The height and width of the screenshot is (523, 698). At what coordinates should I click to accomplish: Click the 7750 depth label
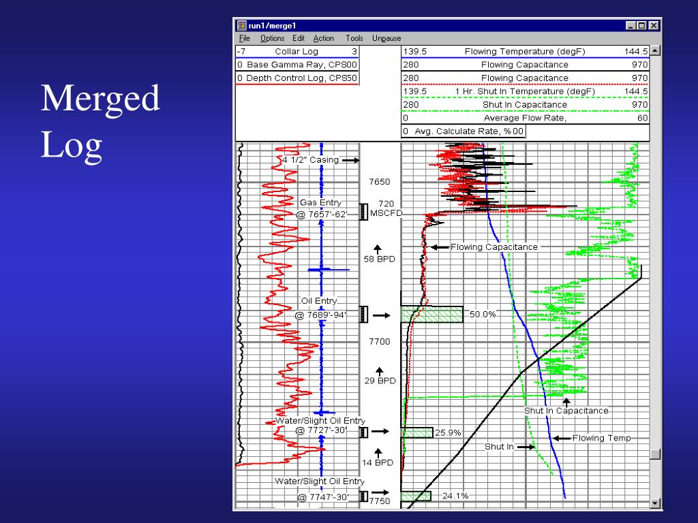coord(380,501)
